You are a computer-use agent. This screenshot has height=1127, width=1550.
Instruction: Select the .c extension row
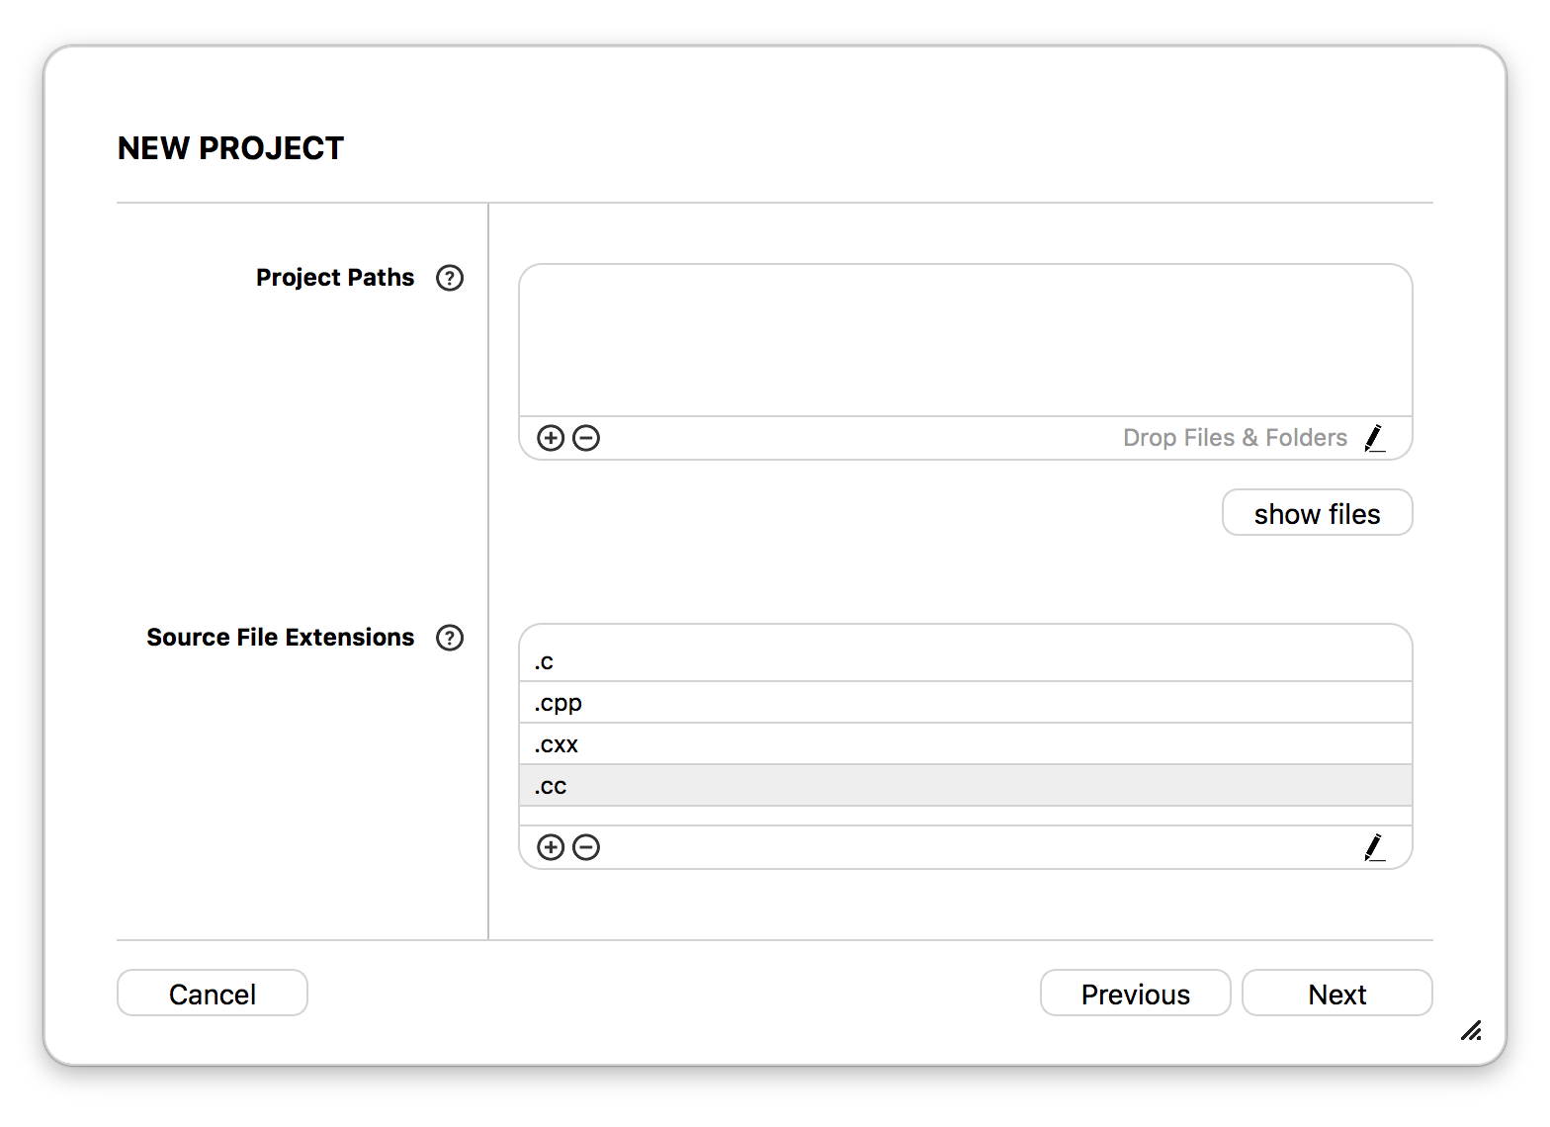(966, 661)
